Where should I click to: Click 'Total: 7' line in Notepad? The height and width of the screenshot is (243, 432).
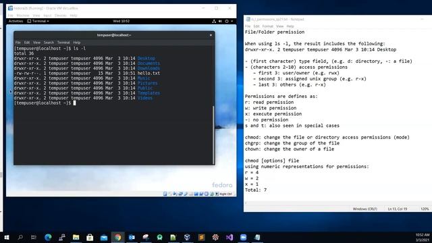point(256,190)
